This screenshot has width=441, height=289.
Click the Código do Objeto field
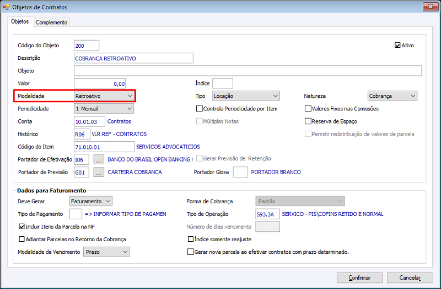click(x=87, y=46)
